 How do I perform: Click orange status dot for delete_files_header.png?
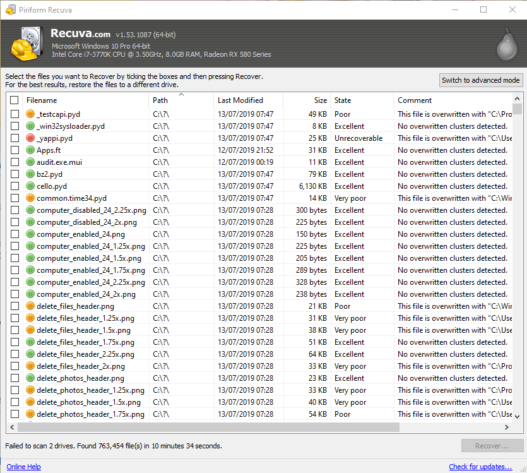(x=30, y=306)
